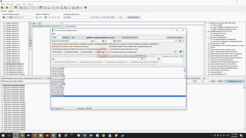Click the printer icon in main toolbar
The image size is (246, 138).
[49, 8]
